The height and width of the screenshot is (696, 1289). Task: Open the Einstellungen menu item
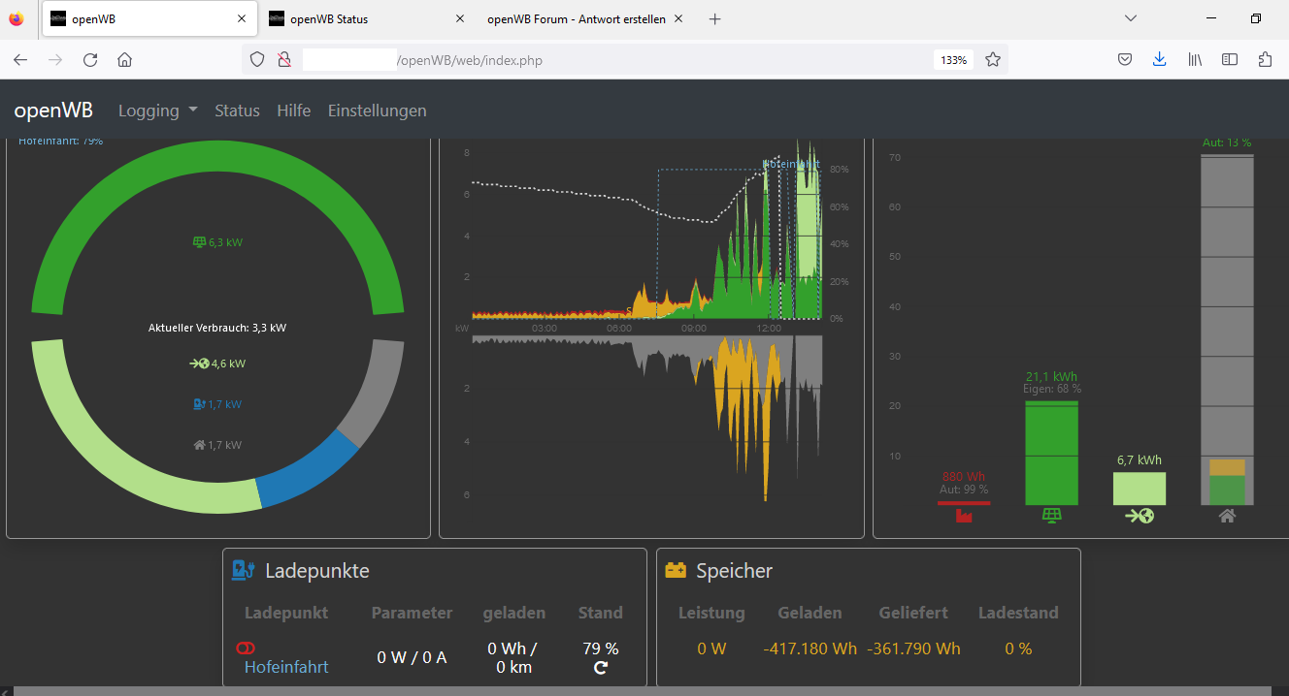click(377, 111)
